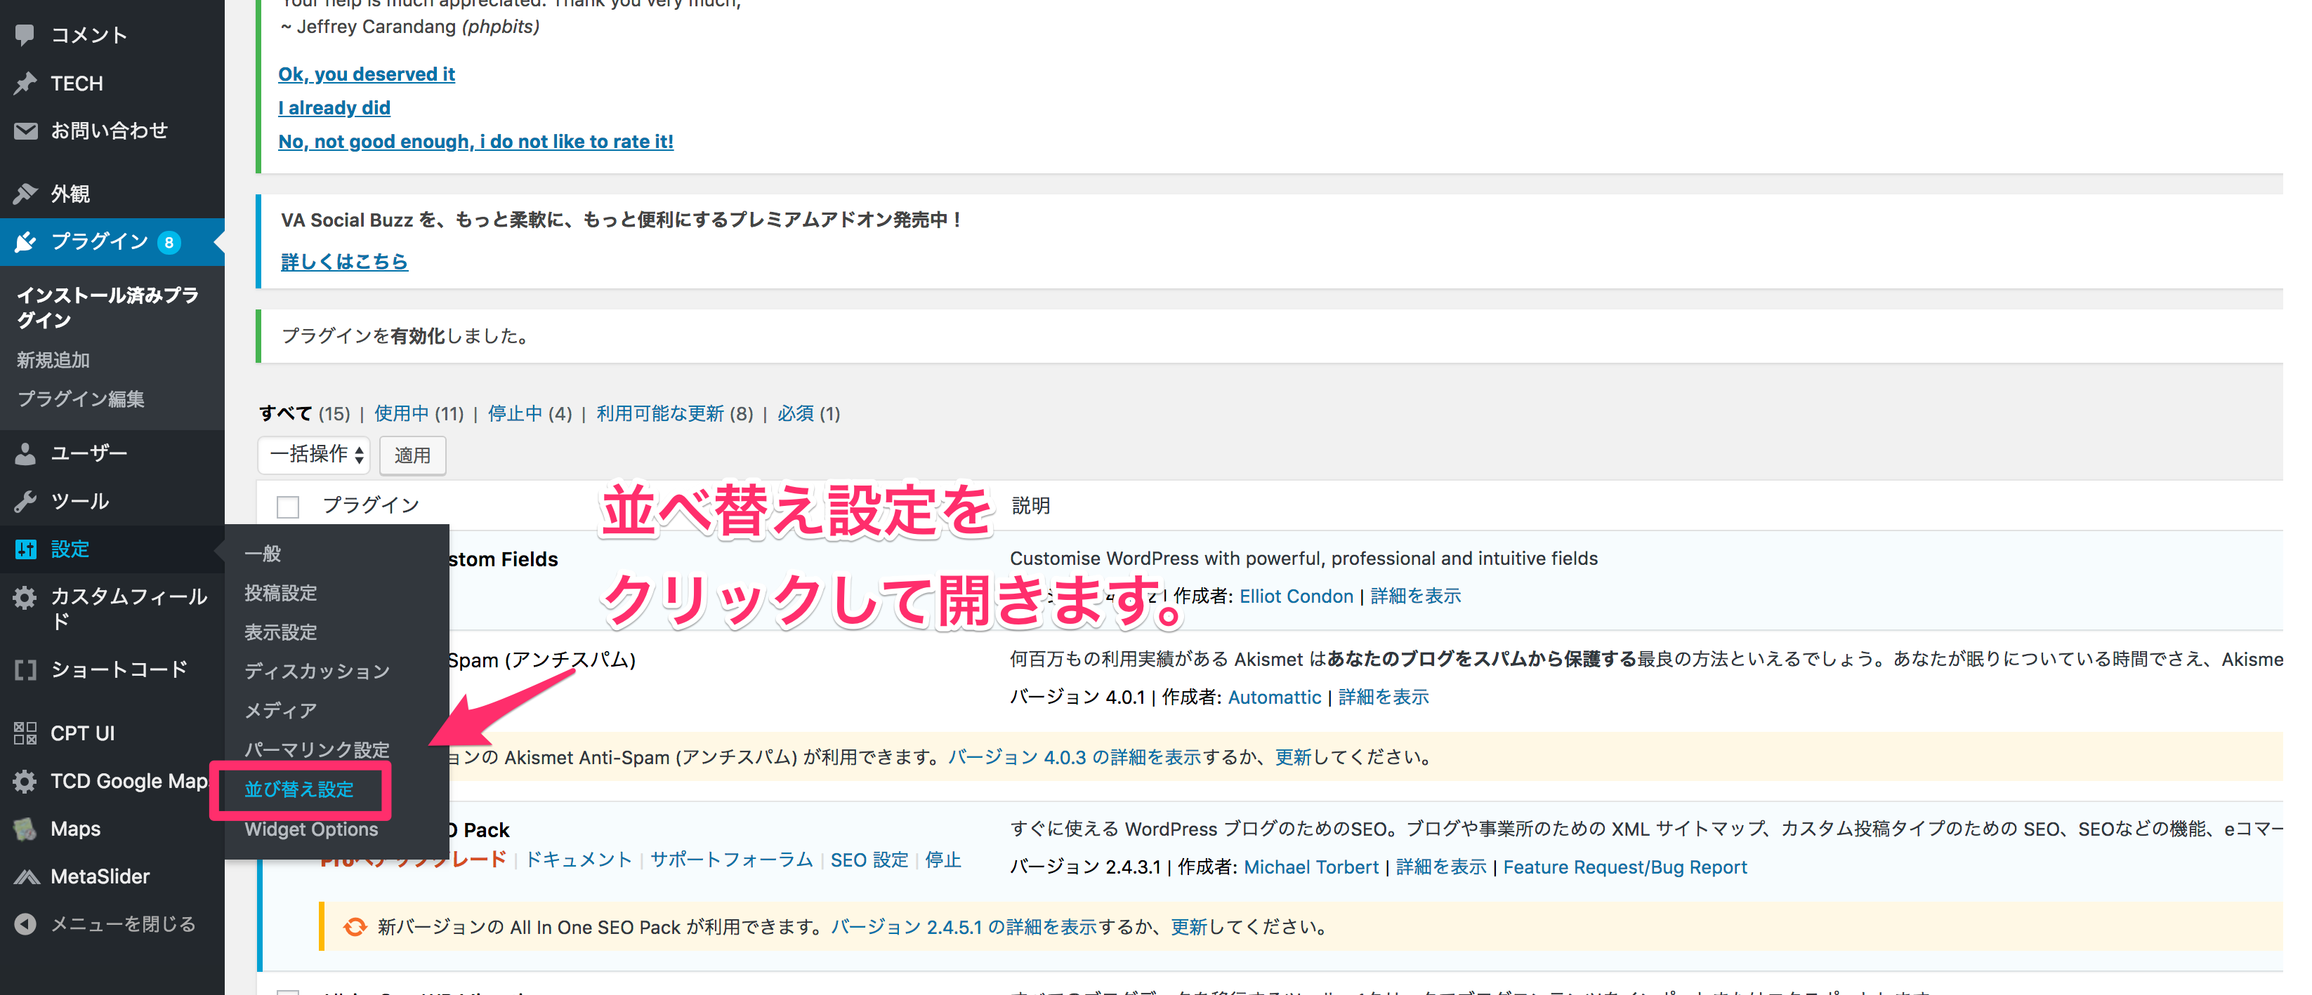Click the メニューを閉じる collapse arrow icon

(x=25, y=924)
